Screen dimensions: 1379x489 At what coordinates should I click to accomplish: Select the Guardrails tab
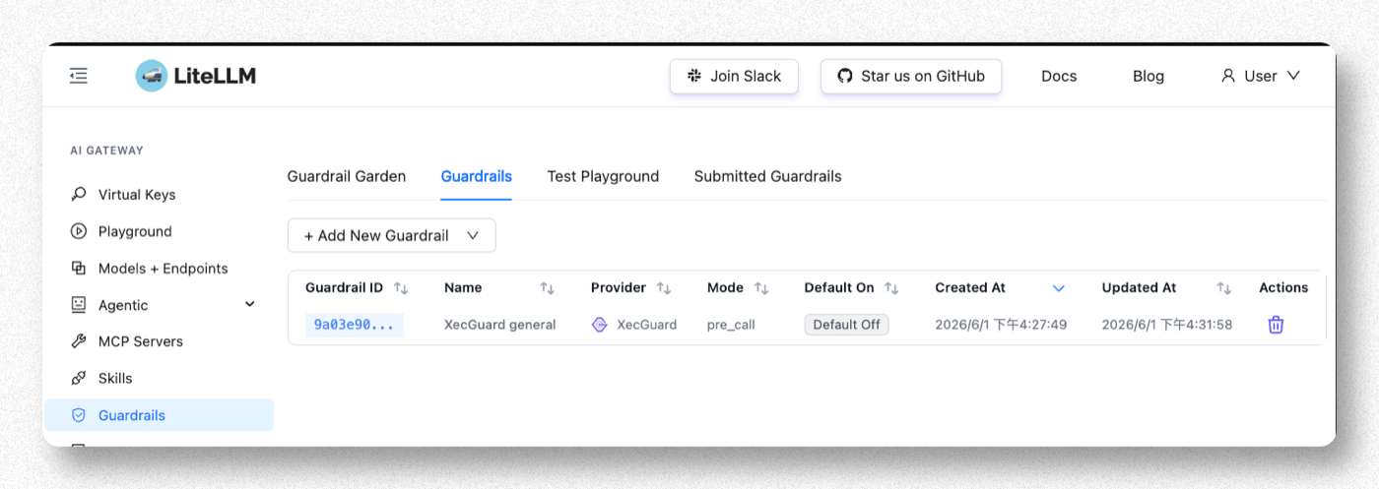pyautogui.click(x=477, y=177)
